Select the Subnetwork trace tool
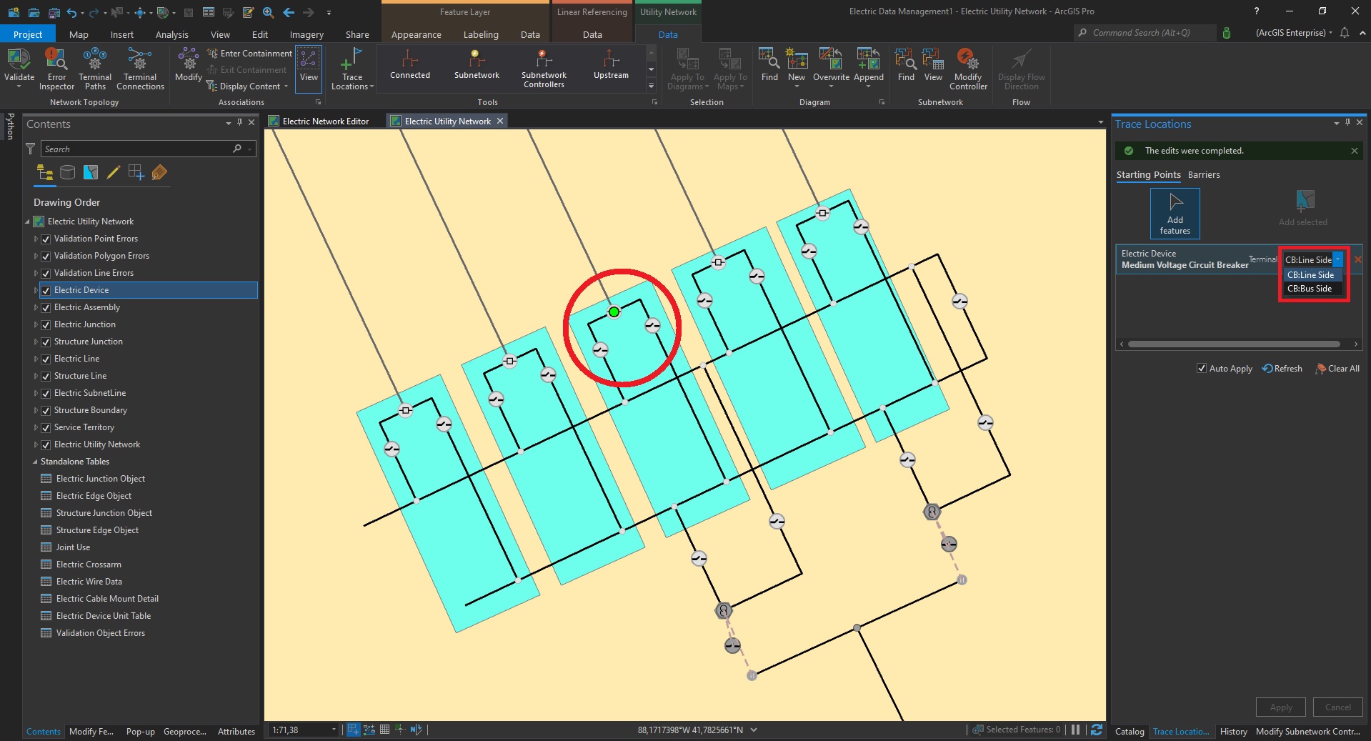This screenshot has height=741, width=1371. tap(477, 64)
